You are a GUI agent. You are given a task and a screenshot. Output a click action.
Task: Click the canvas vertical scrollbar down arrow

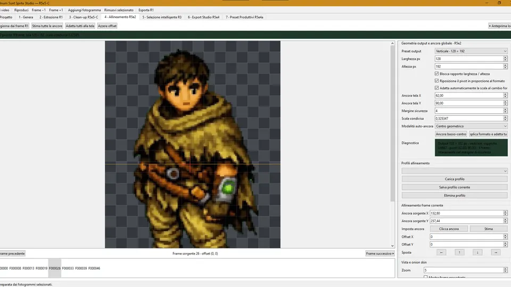coord(392,246)
